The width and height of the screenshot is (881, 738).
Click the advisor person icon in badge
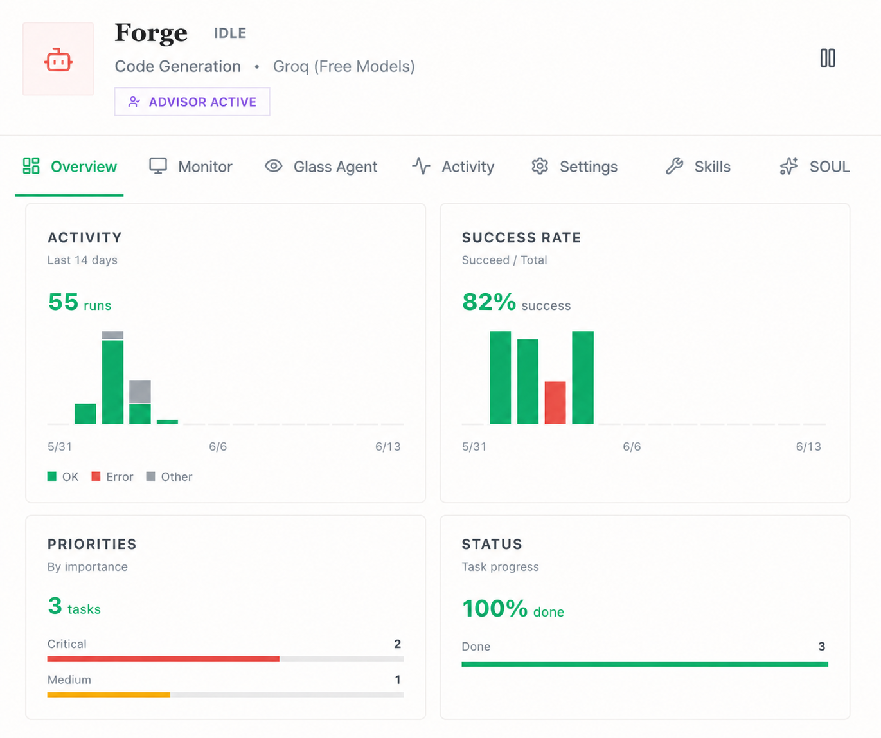coord(134,102)
